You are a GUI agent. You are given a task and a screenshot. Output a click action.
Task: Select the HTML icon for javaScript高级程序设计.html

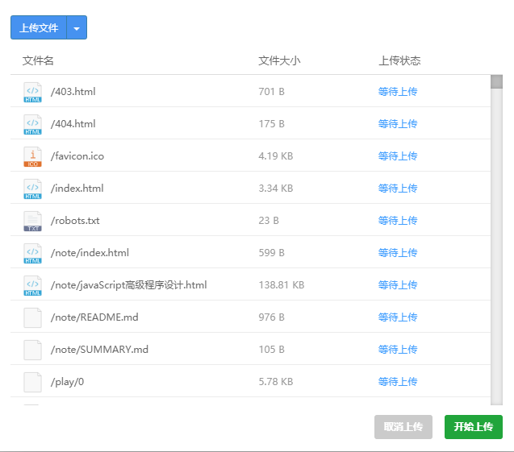32,285
